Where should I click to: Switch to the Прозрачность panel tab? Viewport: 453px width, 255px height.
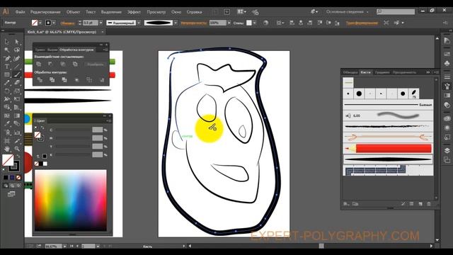(x=404, y=72)
